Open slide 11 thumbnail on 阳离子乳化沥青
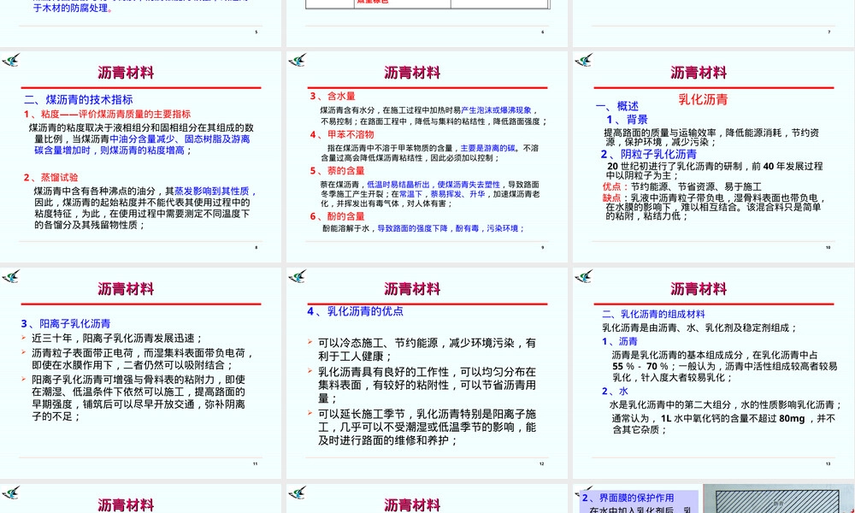Viewport: 855px width, 513px height. coord(140,374)
